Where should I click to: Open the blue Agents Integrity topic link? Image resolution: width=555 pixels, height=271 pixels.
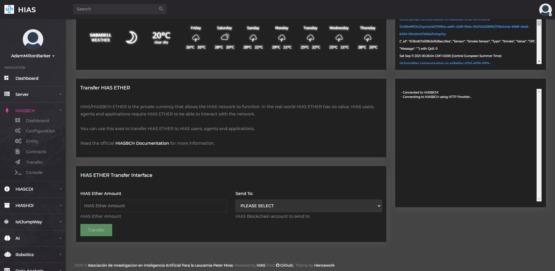click(x=464, y=27)
